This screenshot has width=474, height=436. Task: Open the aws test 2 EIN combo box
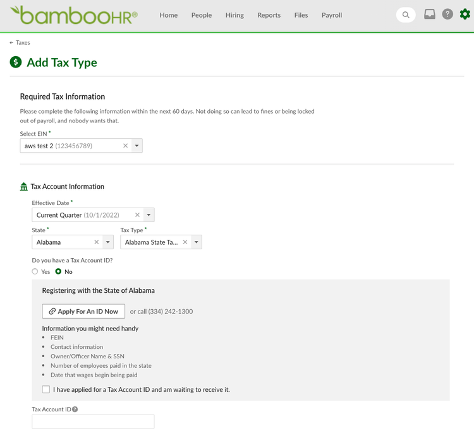click(81, 146)
